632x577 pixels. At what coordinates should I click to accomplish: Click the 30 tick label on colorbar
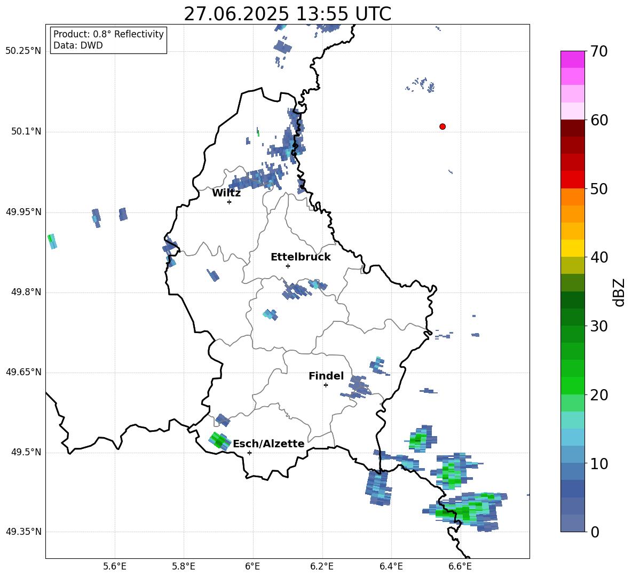pos(598,326)
